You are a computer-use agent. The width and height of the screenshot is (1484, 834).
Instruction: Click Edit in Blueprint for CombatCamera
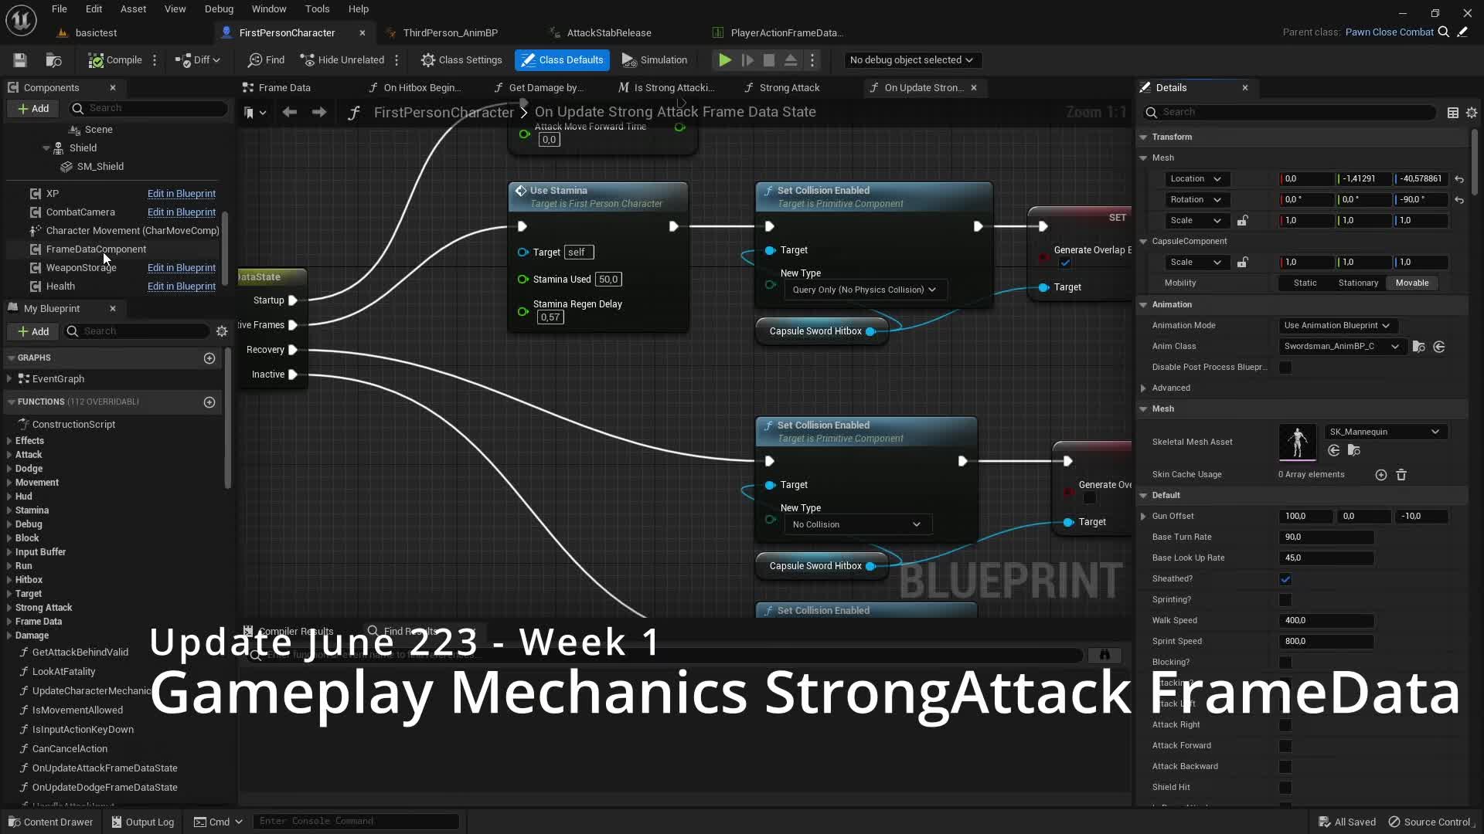pos(182,212)
